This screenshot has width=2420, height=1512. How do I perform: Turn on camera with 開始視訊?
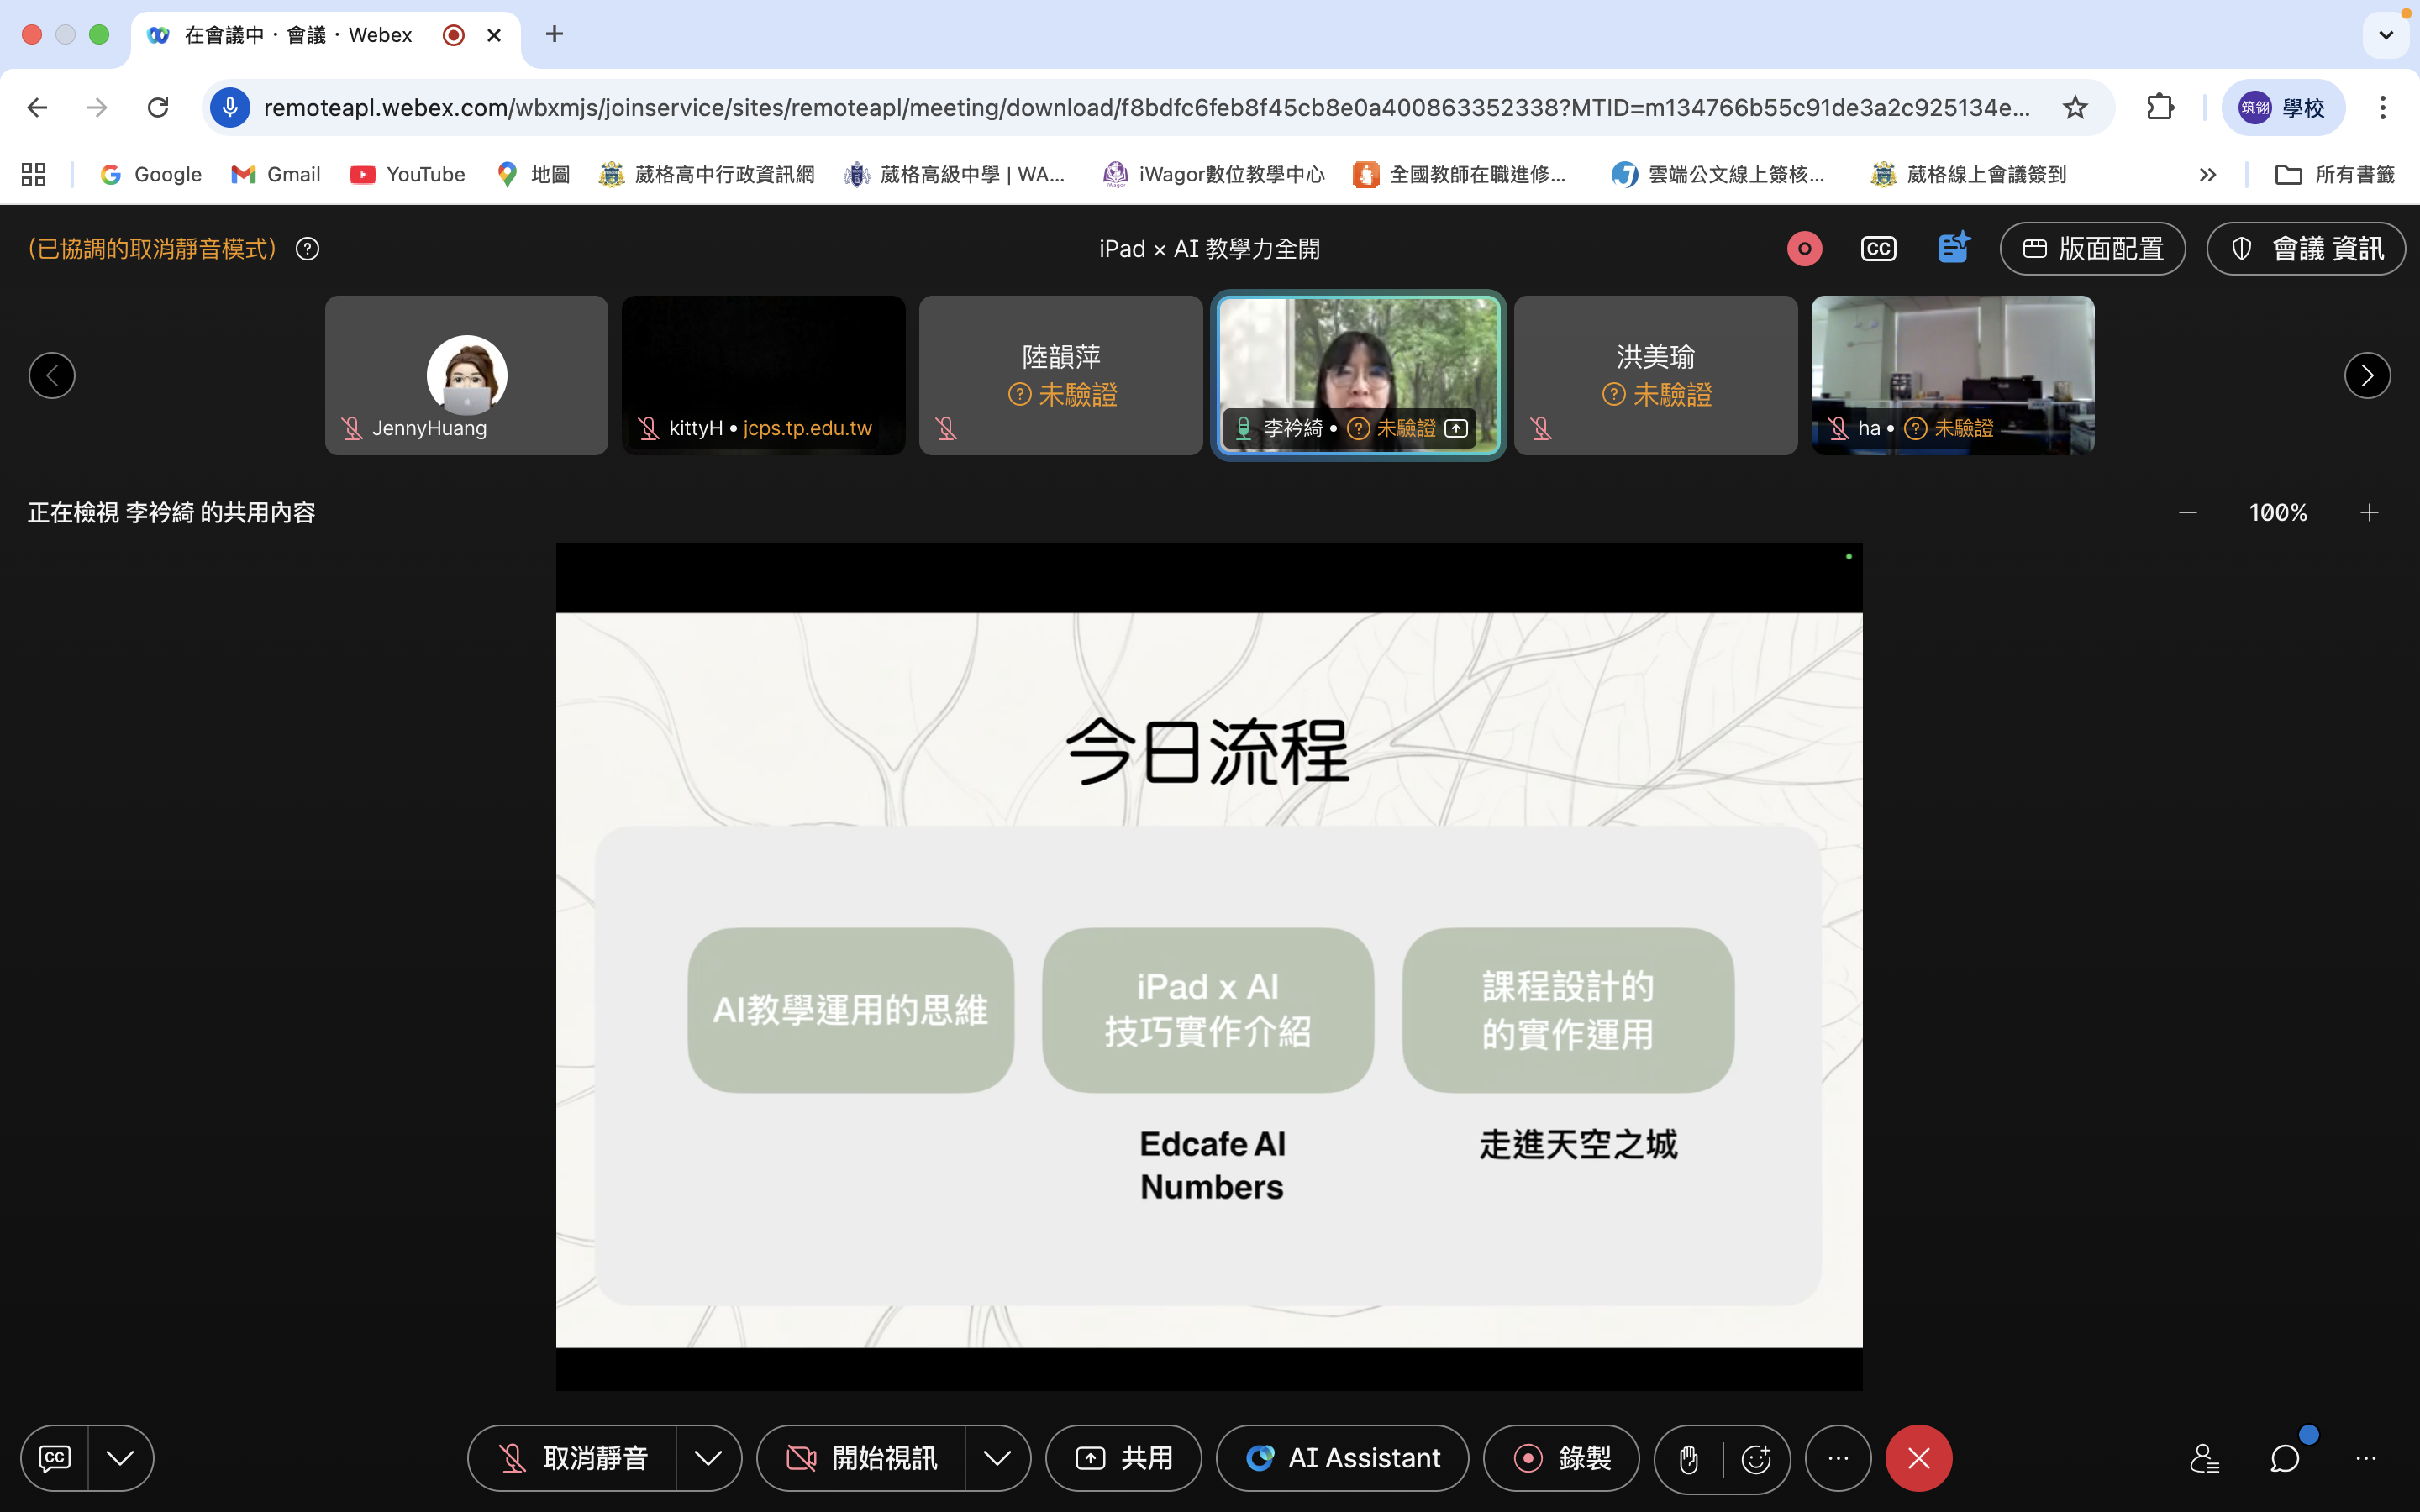tap(862, 1458)
